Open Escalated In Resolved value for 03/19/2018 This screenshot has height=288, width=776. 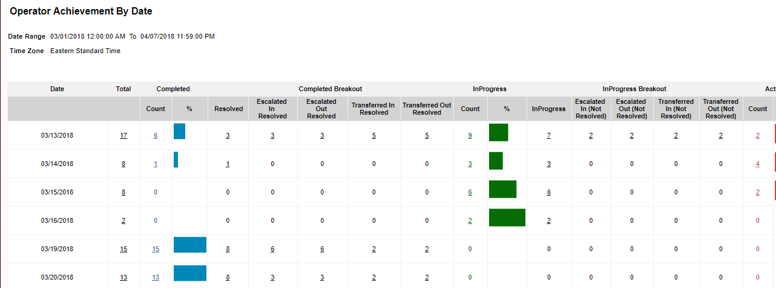(272, 249)
